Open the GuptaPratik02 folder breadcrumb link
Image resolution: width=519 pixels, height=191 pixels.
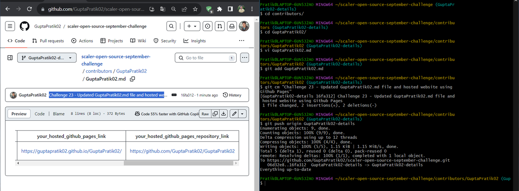[x=131, y=71]
